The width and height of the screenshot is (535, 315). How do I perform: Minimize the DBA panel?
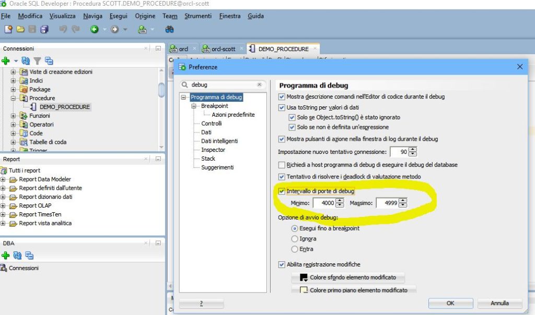[x=158, y=243]
